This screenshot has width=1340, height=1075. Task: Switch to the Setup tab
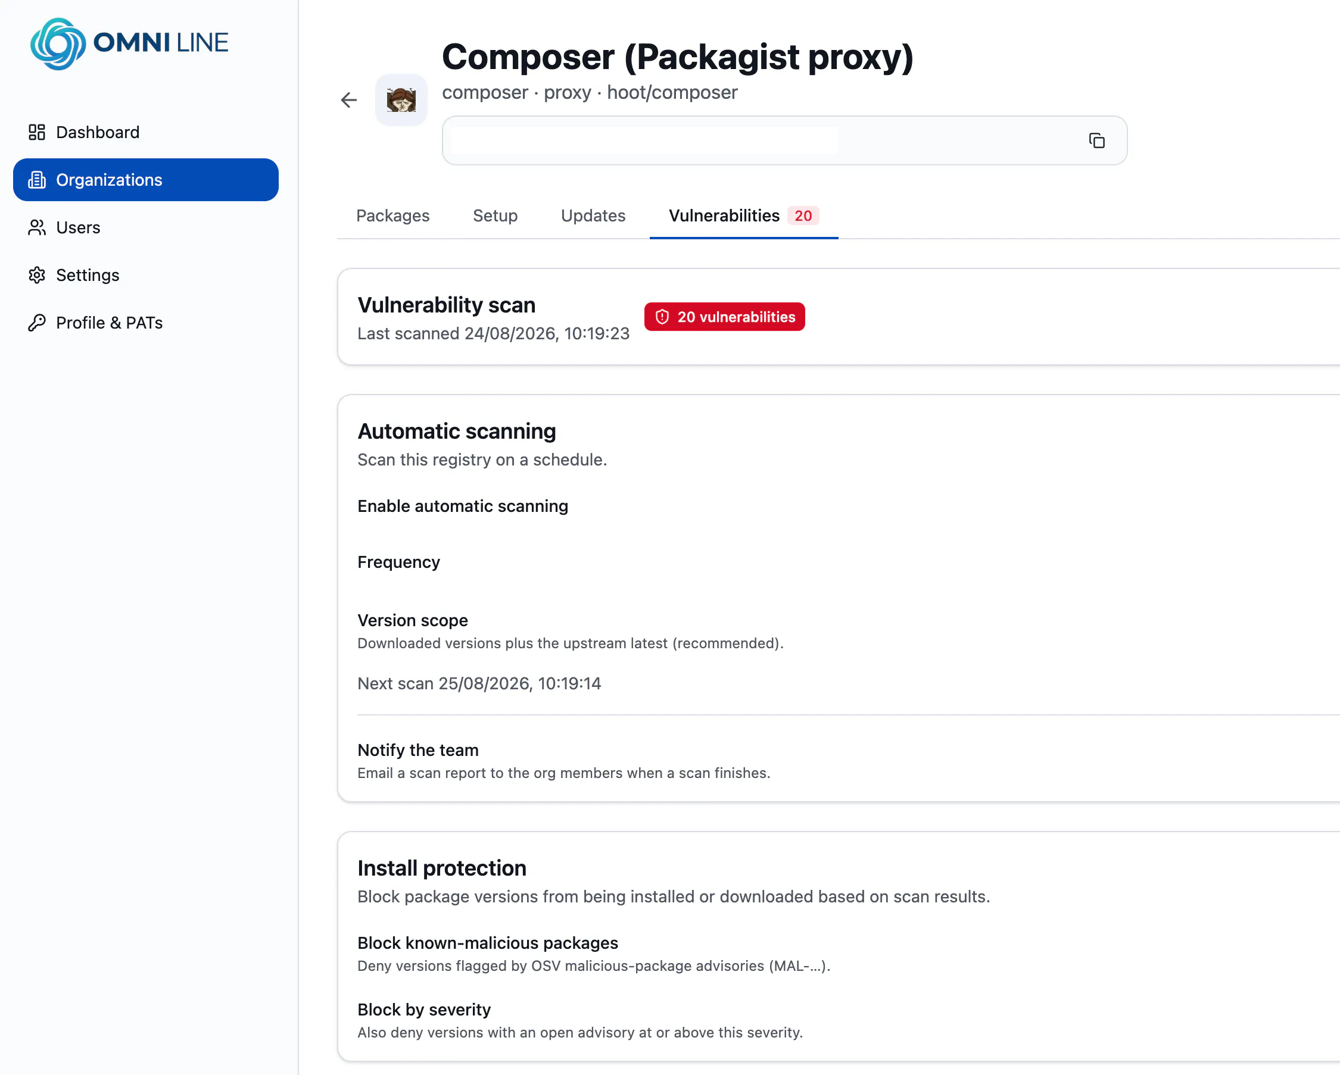pos(496,216)
